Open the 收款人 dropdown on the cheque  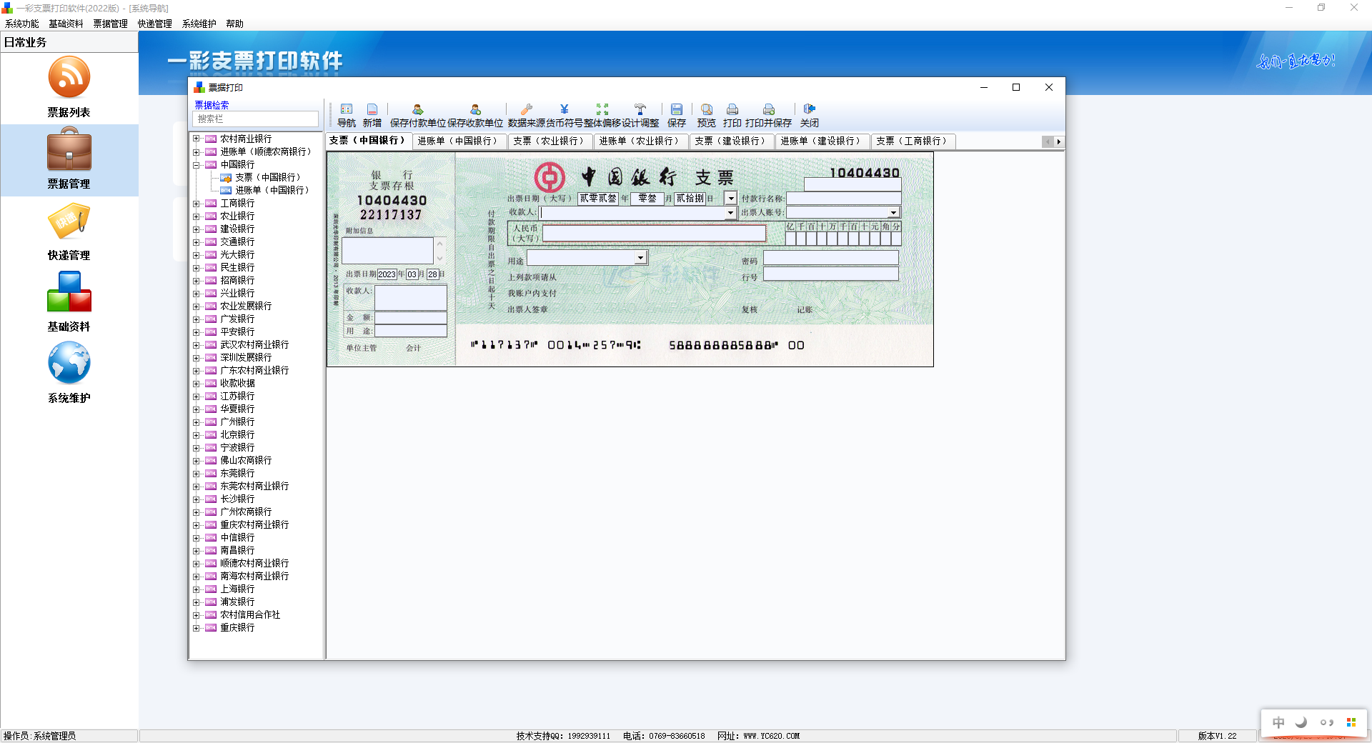click(730, 213)
